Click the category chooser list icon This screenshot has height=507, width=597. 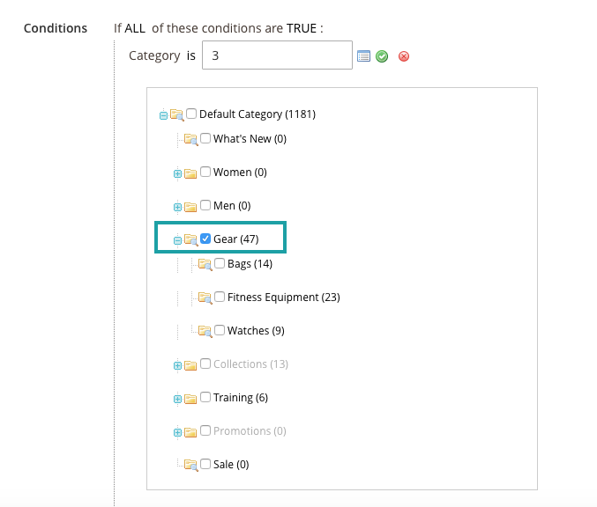363,56
